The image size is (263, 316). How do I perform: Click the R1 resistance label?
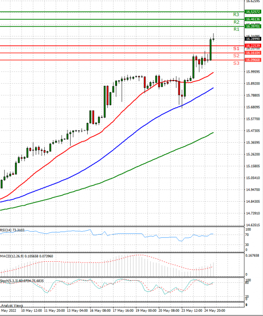tap(236, 29)
